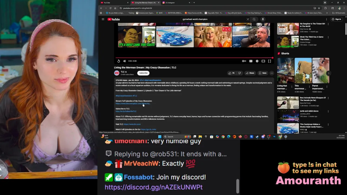
Task: Save the video to a playlist
Action: [262, 73]
